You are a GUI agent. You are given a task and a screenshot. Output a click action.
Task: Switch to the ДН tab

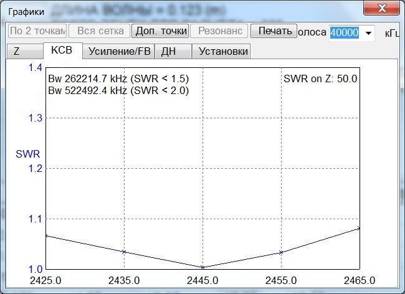click(173, 51)
